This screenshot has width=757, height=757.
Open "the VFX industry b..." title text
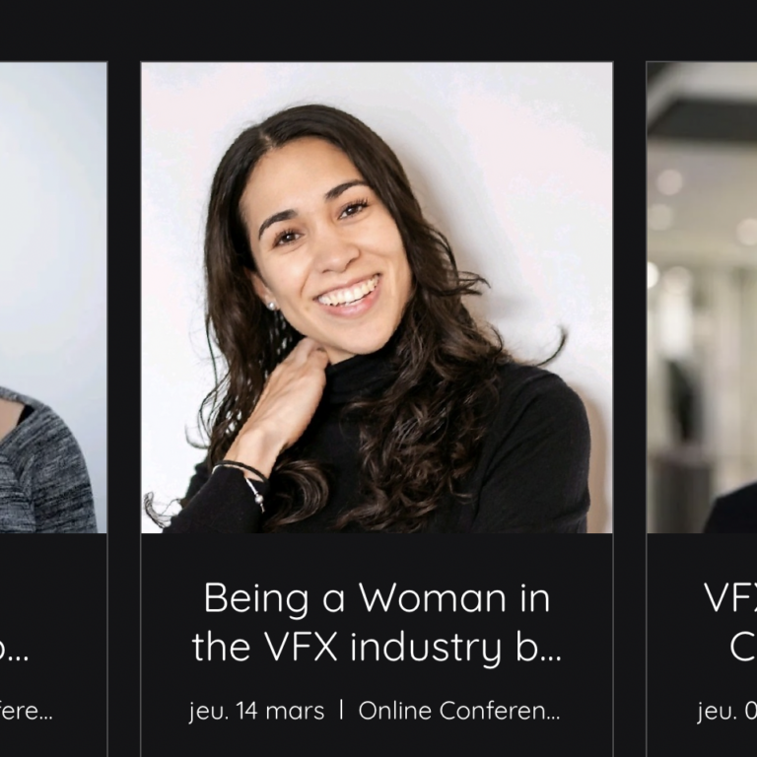click(377, 648)
